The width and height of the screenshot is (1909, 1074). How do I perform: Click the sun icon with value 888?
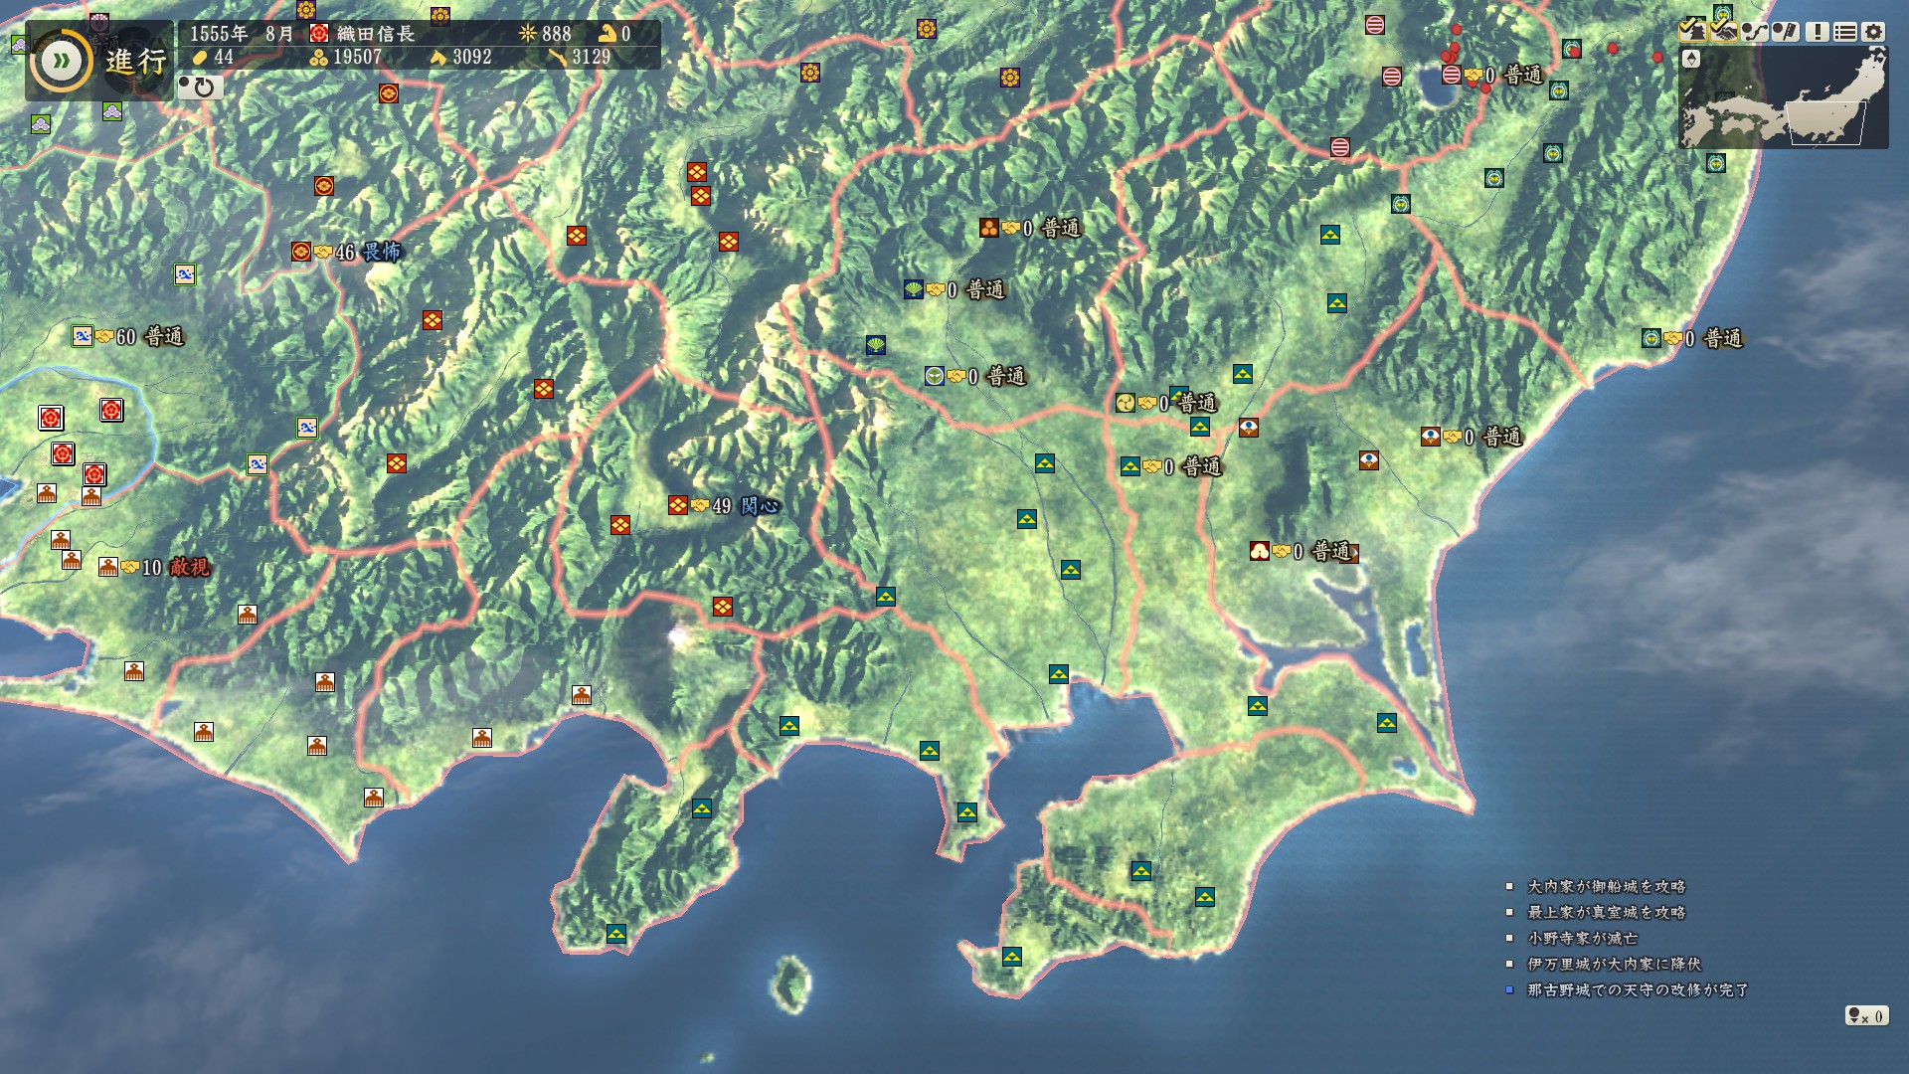click(x=528, y=33)
